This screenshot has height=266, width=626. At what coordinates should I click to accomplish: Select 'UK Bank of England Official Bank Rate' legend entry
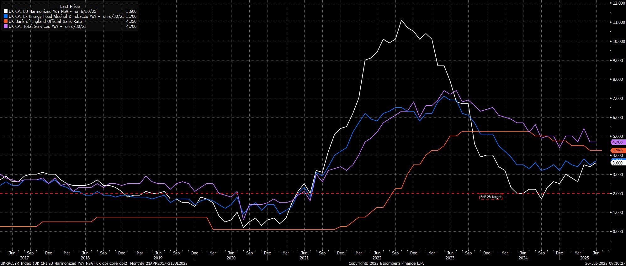45,22
